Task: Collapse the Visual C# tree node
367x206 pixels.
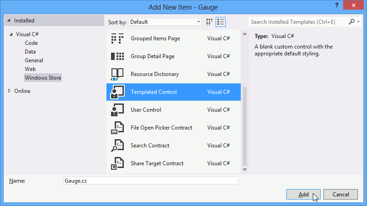Action: pyautogui.click(x=11, y=34)
